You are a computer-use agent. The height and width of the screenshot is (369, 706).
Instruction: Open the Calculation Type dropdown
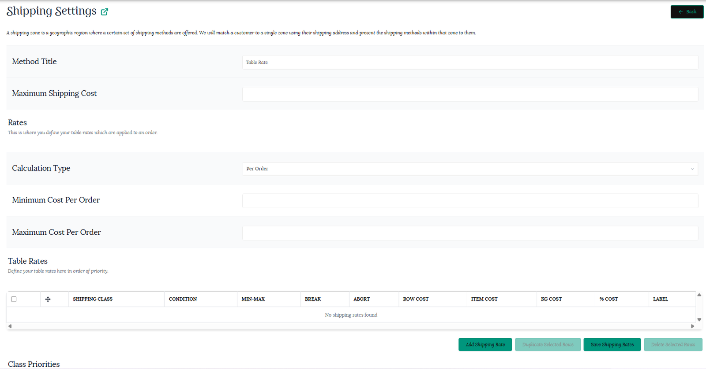coord(470,169)
